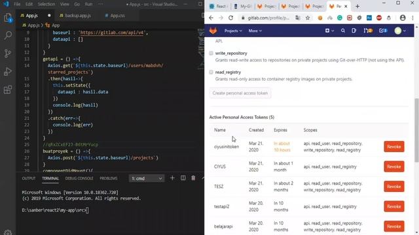Switch to the React browser tab
The height and width of the screenshot is (235, 419).
coord(219,6)
